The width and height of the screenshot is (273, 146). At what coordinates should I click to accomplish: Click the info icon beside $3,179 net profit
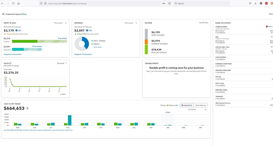pos(16,30)
